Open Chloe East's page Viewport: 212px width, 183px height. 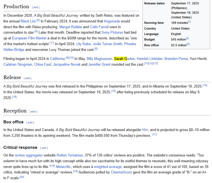click(43, 64)
